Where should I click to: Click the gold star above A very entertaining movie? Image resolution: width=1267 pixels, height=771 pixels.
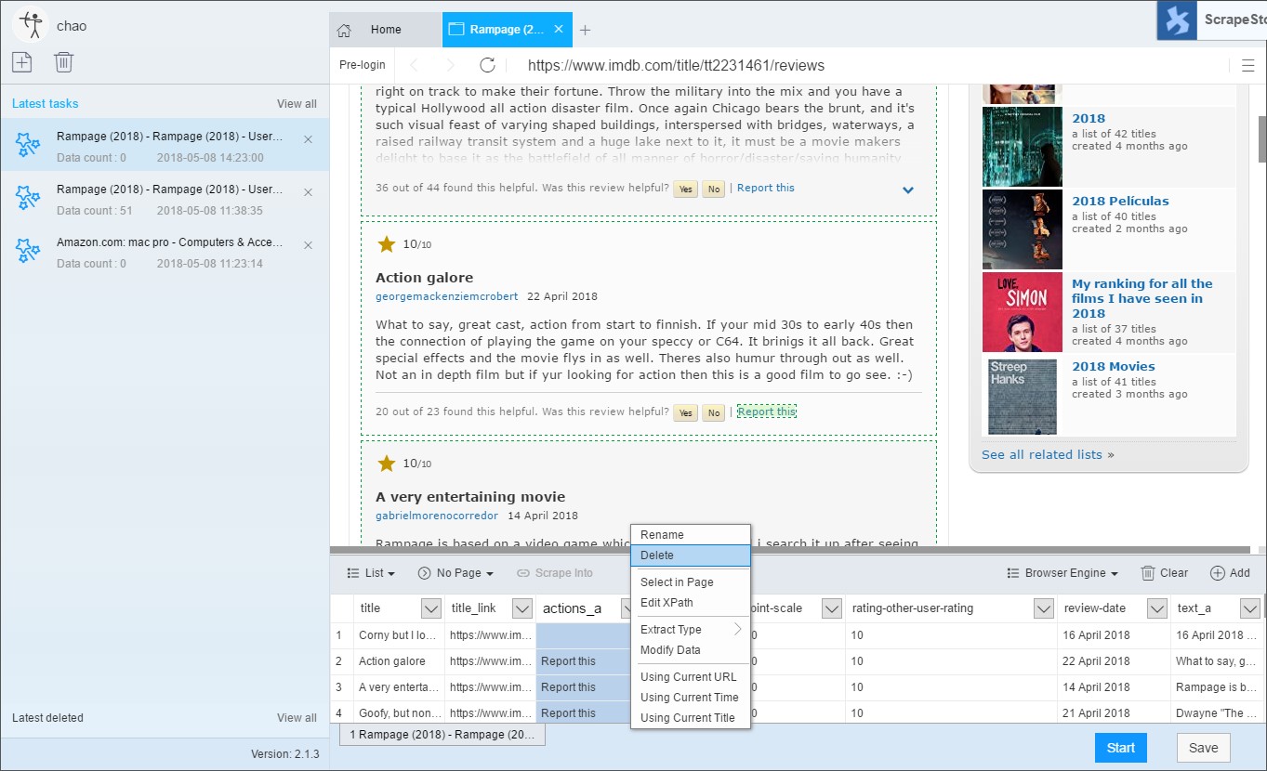click(x=387, y=463)
